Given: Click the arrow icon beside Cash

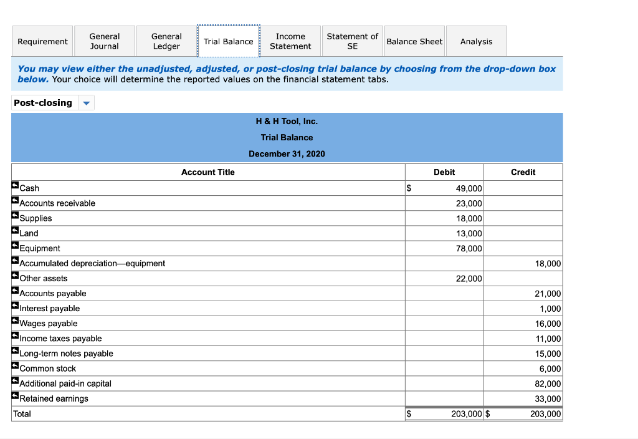Looking at the screenshot, I should click(x=14, y=185).
